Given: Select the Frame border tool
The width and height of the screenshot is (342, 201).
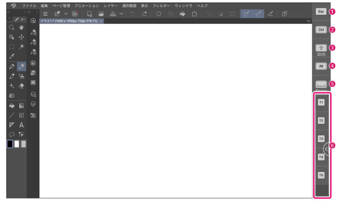Looking at the screenshot, I should pos(21,115).
